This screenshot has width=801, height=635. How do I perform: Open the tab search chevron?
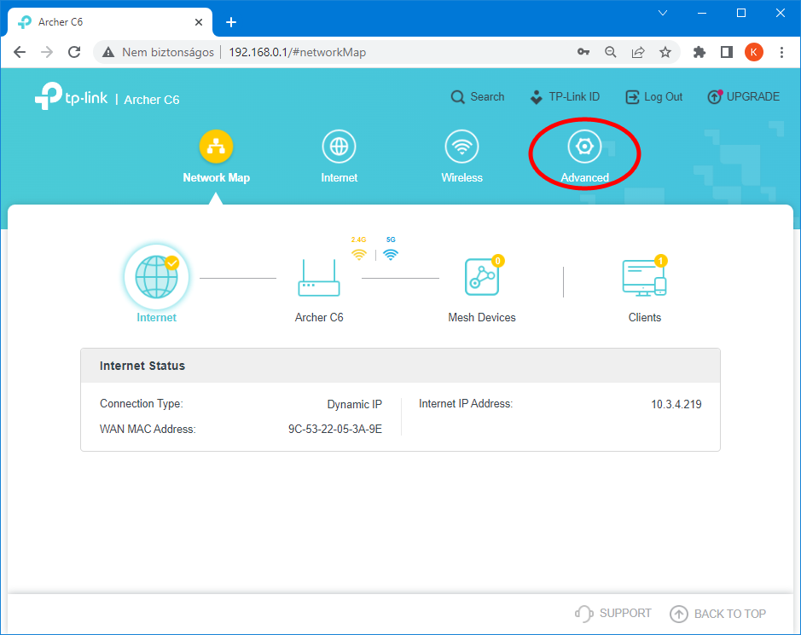point(663,14)
